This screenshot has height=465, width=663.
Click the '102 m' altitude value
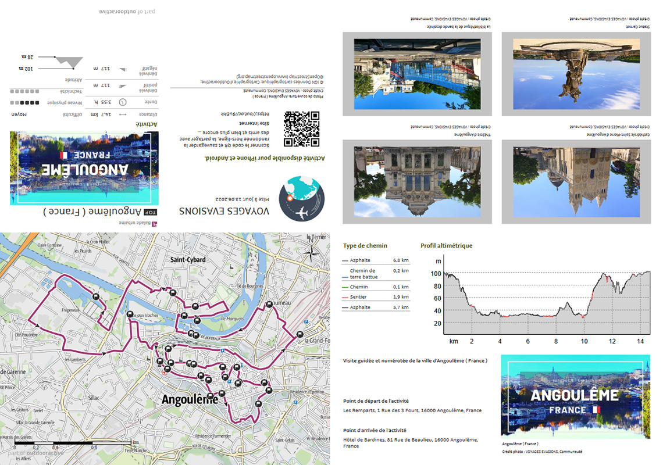click(x=26, y=69)
